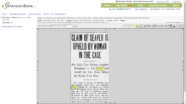
Task: Open the Help tab
Action: tap(140, 5)
